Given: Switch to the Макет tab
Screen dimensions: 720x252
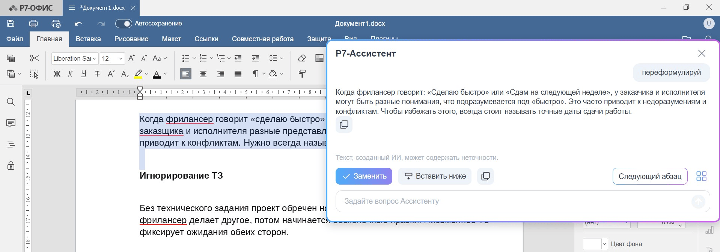Looking at the screenshot, I should (172, 39).
